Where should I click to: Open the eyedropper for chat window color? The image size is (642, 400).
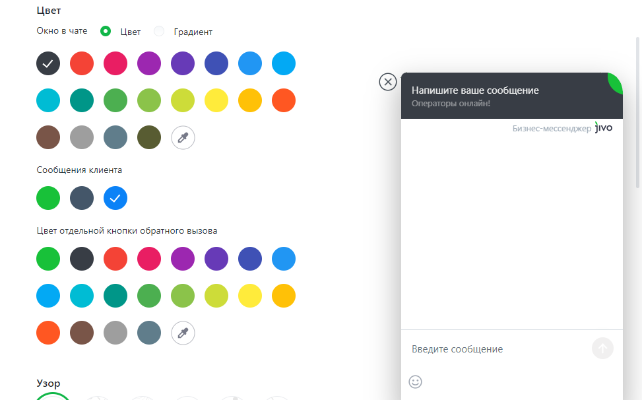point(183,137)
